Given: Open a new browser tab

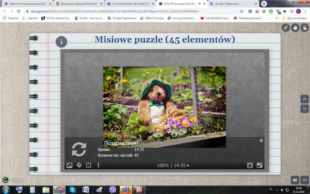Looking at the screenshot, I should (264, 4).
